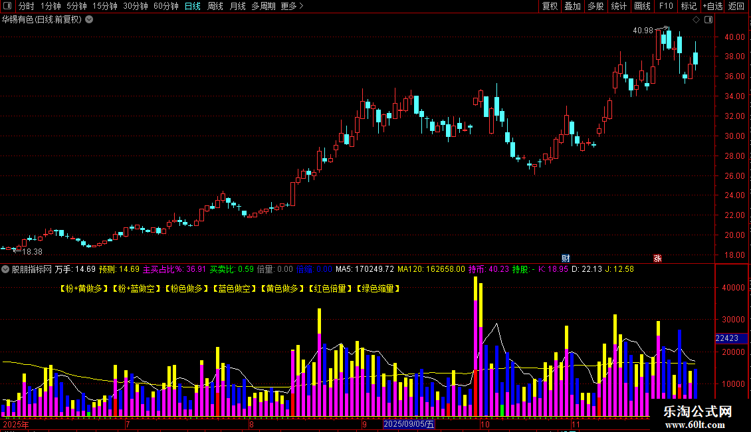Click the 【粉+黄做多】 legend label
Image resolution: width=751 pixels, height=432 pixels.
point(84,289)
